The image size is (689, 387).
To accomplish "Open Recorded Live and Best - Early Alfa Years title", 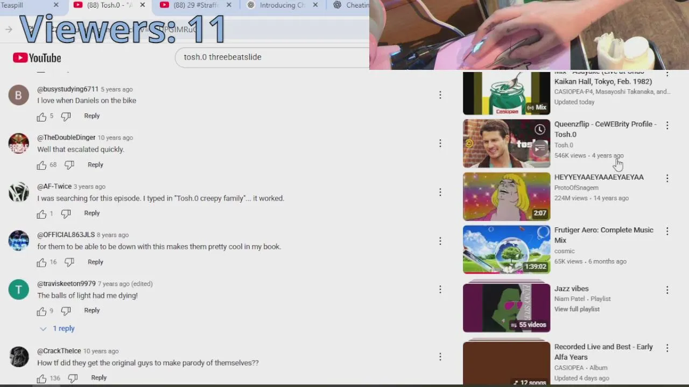I will click(603, 352).
